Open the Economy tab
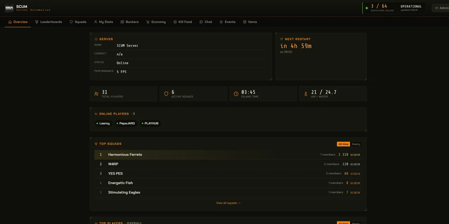The width and height of the screenshot is (449, 224). (x=156, y=22)
